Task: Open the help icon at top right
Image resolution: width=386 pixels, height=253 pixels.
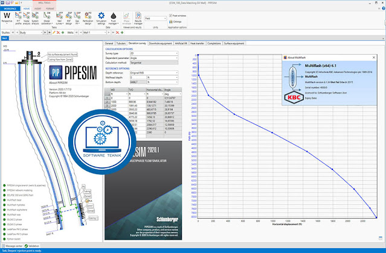Action: (x=384, y=8)
